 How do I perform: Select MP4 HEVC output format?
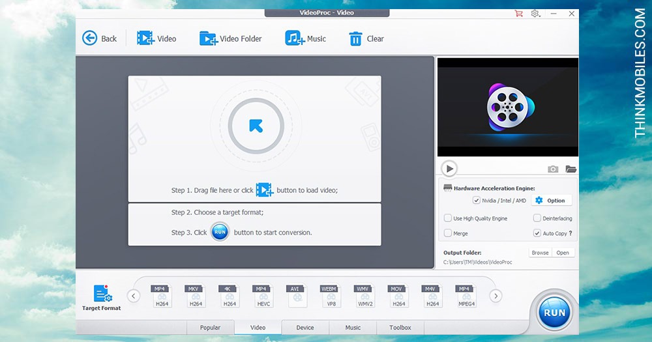(263, 296)
